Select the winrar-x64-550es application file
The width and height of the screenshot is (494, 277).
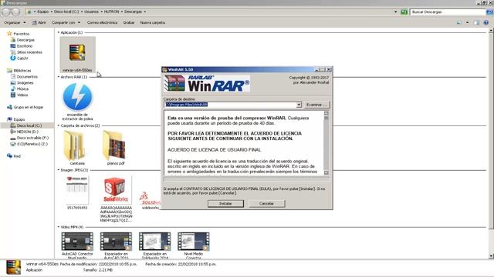click(77, 55)
